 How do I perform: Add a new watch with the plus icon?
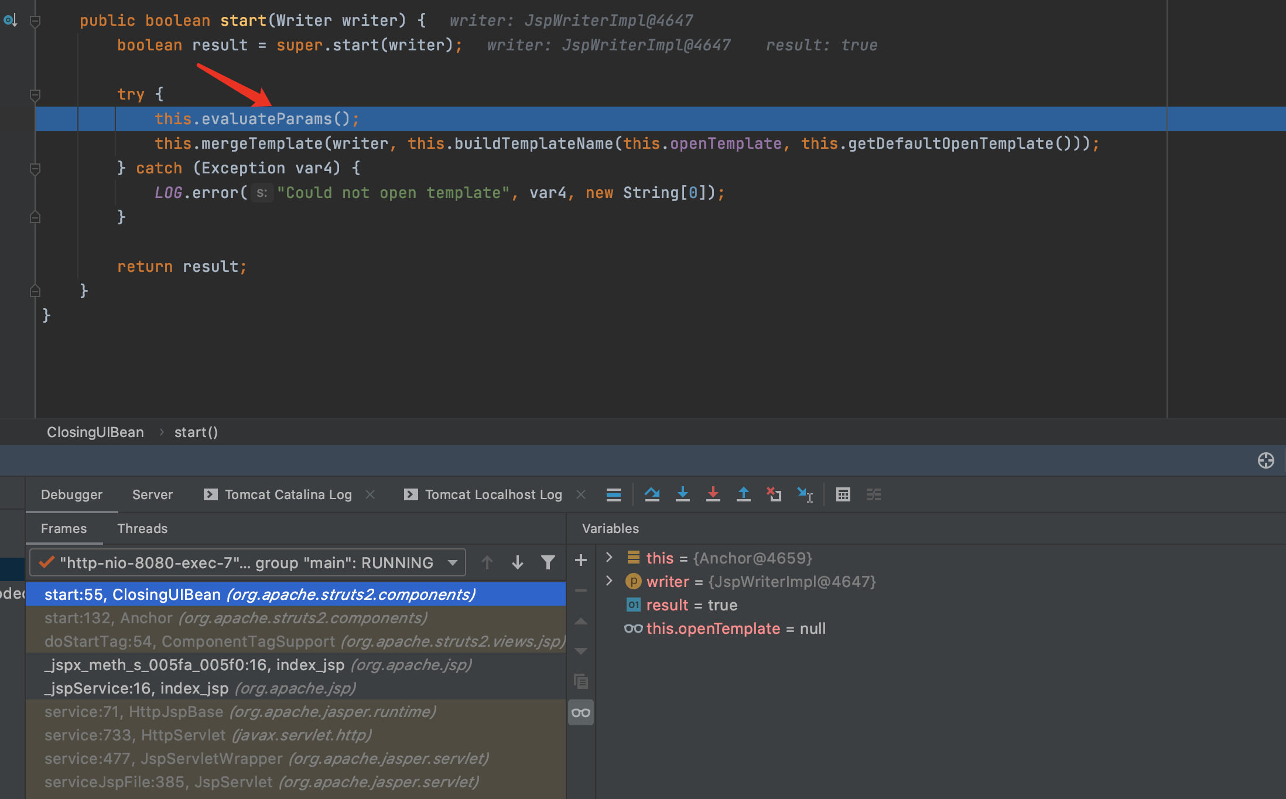coord(580,560)
